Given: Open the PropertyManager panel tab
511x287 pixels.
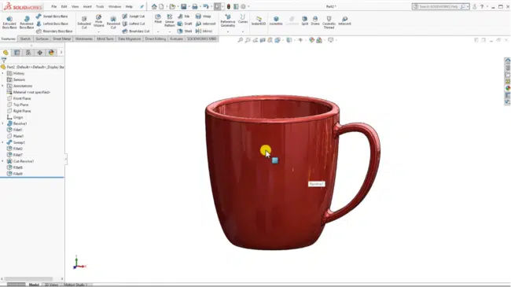Looking at the screenshot, I should point(17,53).
